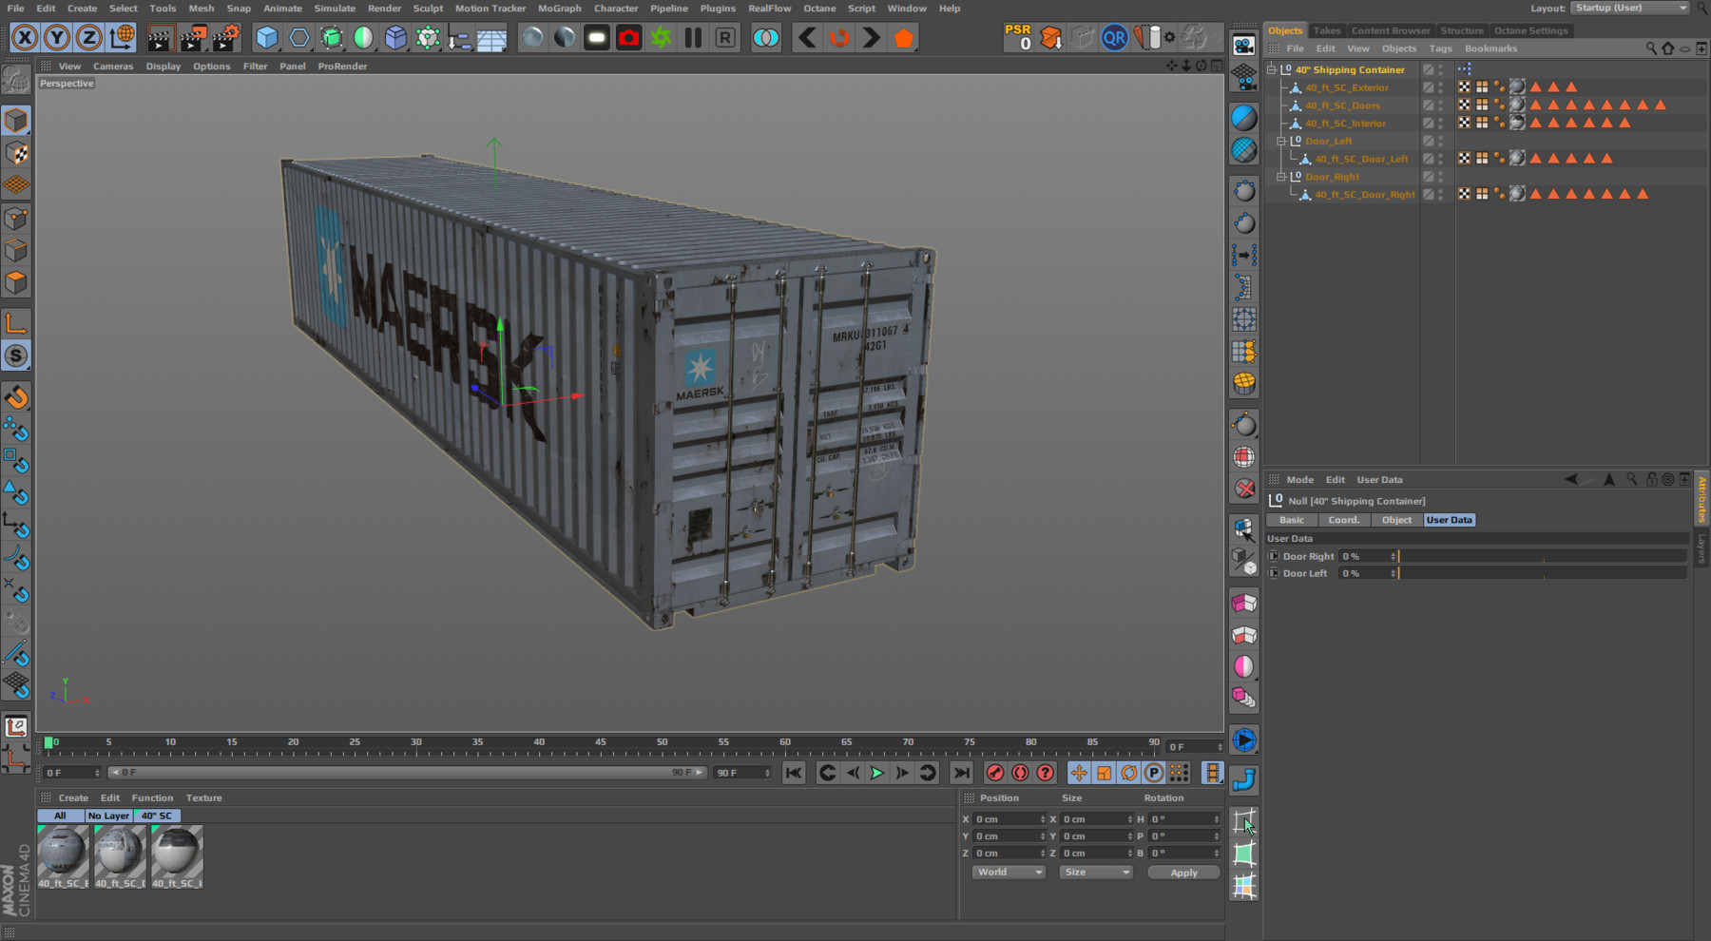Expand the Door Right user data triangle
The height and width of the screenshot is (941, 1711).
click(1275, 556)
